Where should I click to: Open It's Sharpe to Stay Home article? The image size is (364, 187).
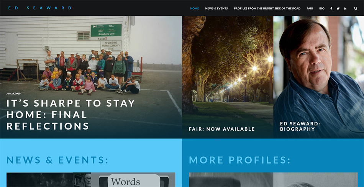[x=71, y=115]
